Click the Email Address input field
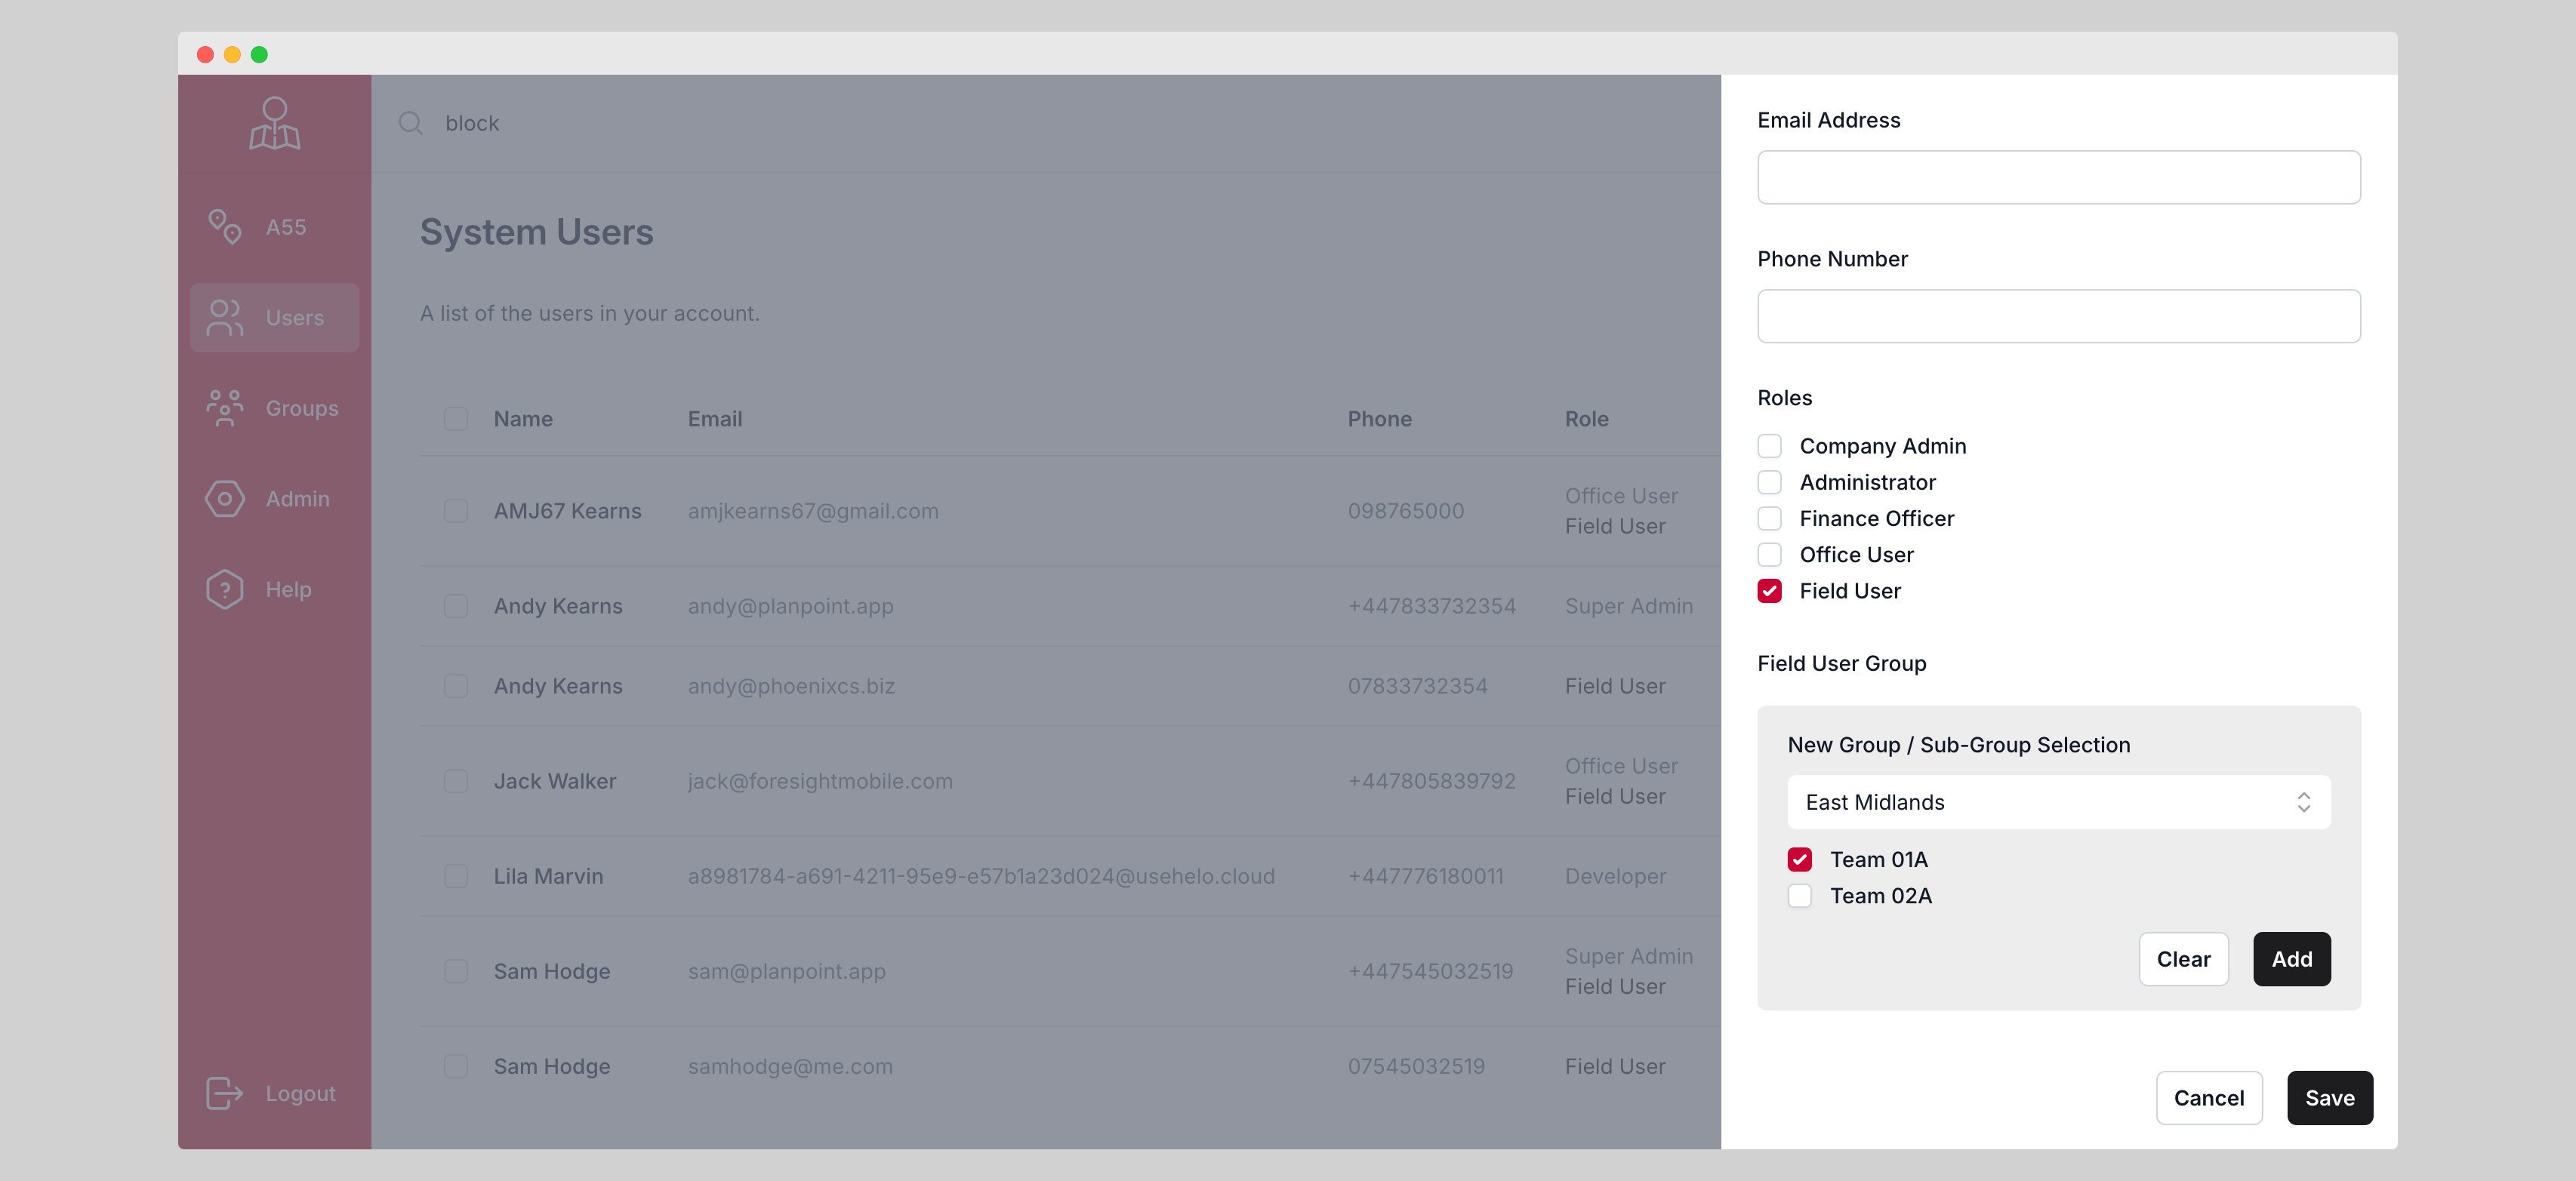2576x1181 pixels. coord(2057,177)
